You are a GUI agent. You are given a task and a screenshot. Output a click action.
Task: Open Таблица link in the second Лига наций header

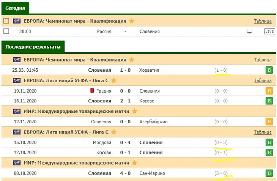pos(263,132)
